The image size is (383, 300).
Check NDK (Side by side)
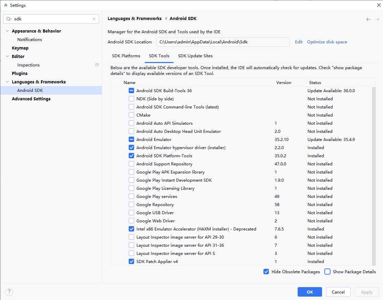coord(131,99)
